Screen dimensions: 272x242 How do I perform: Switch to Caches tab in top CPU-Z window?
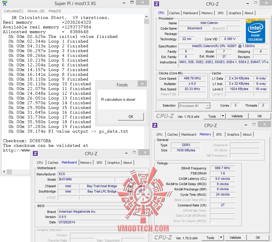tap(174, 13)
